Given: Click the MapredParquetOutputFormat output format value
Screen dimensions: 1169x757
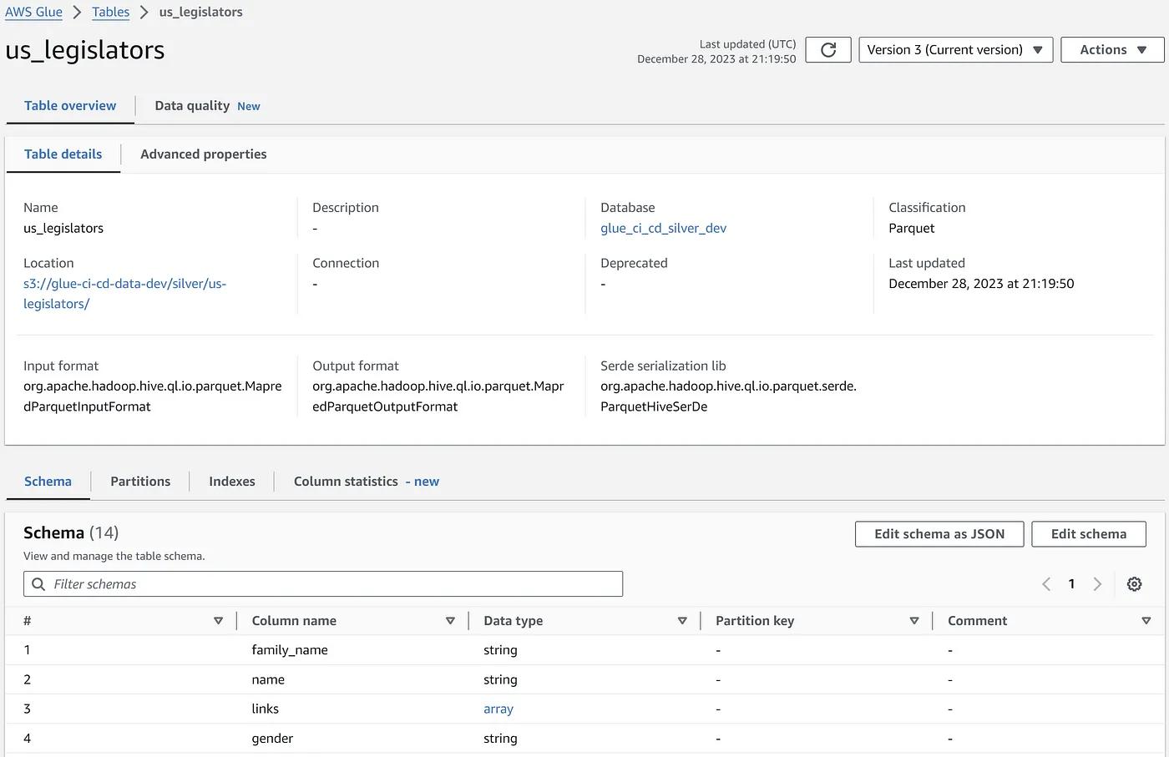Looking at the screenshot, I should [x=438, y=396].
